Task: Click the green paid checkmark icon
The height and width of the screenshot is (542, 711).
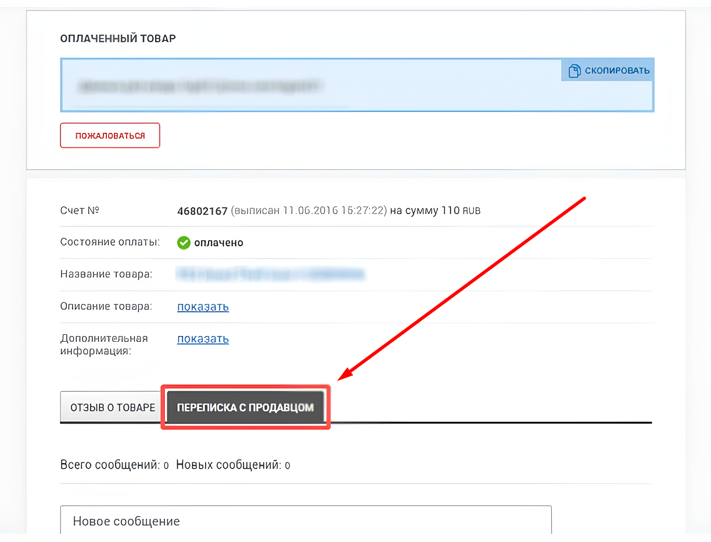Action: [184, 243]
